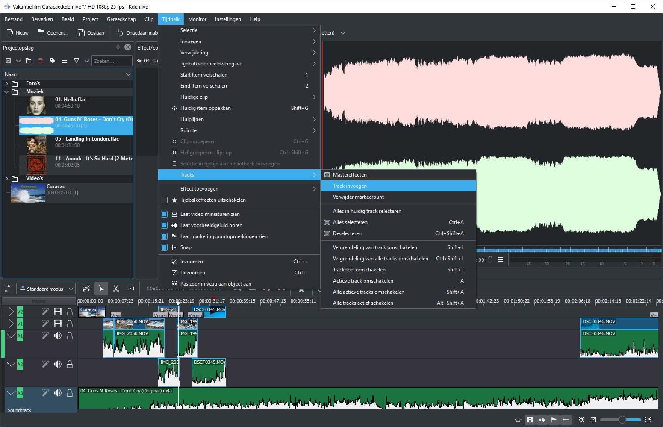Uncheck the Snap option in Tijdbalk menu
This screenshot has width=663, height=427.
(x=164, y=247)
